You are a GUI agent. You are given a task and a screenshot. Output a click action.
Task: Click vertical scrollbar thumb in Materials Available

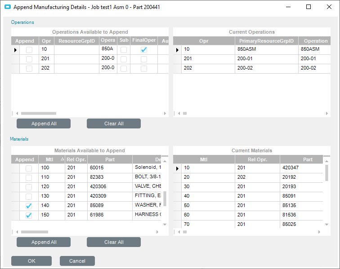click(165, 198)
